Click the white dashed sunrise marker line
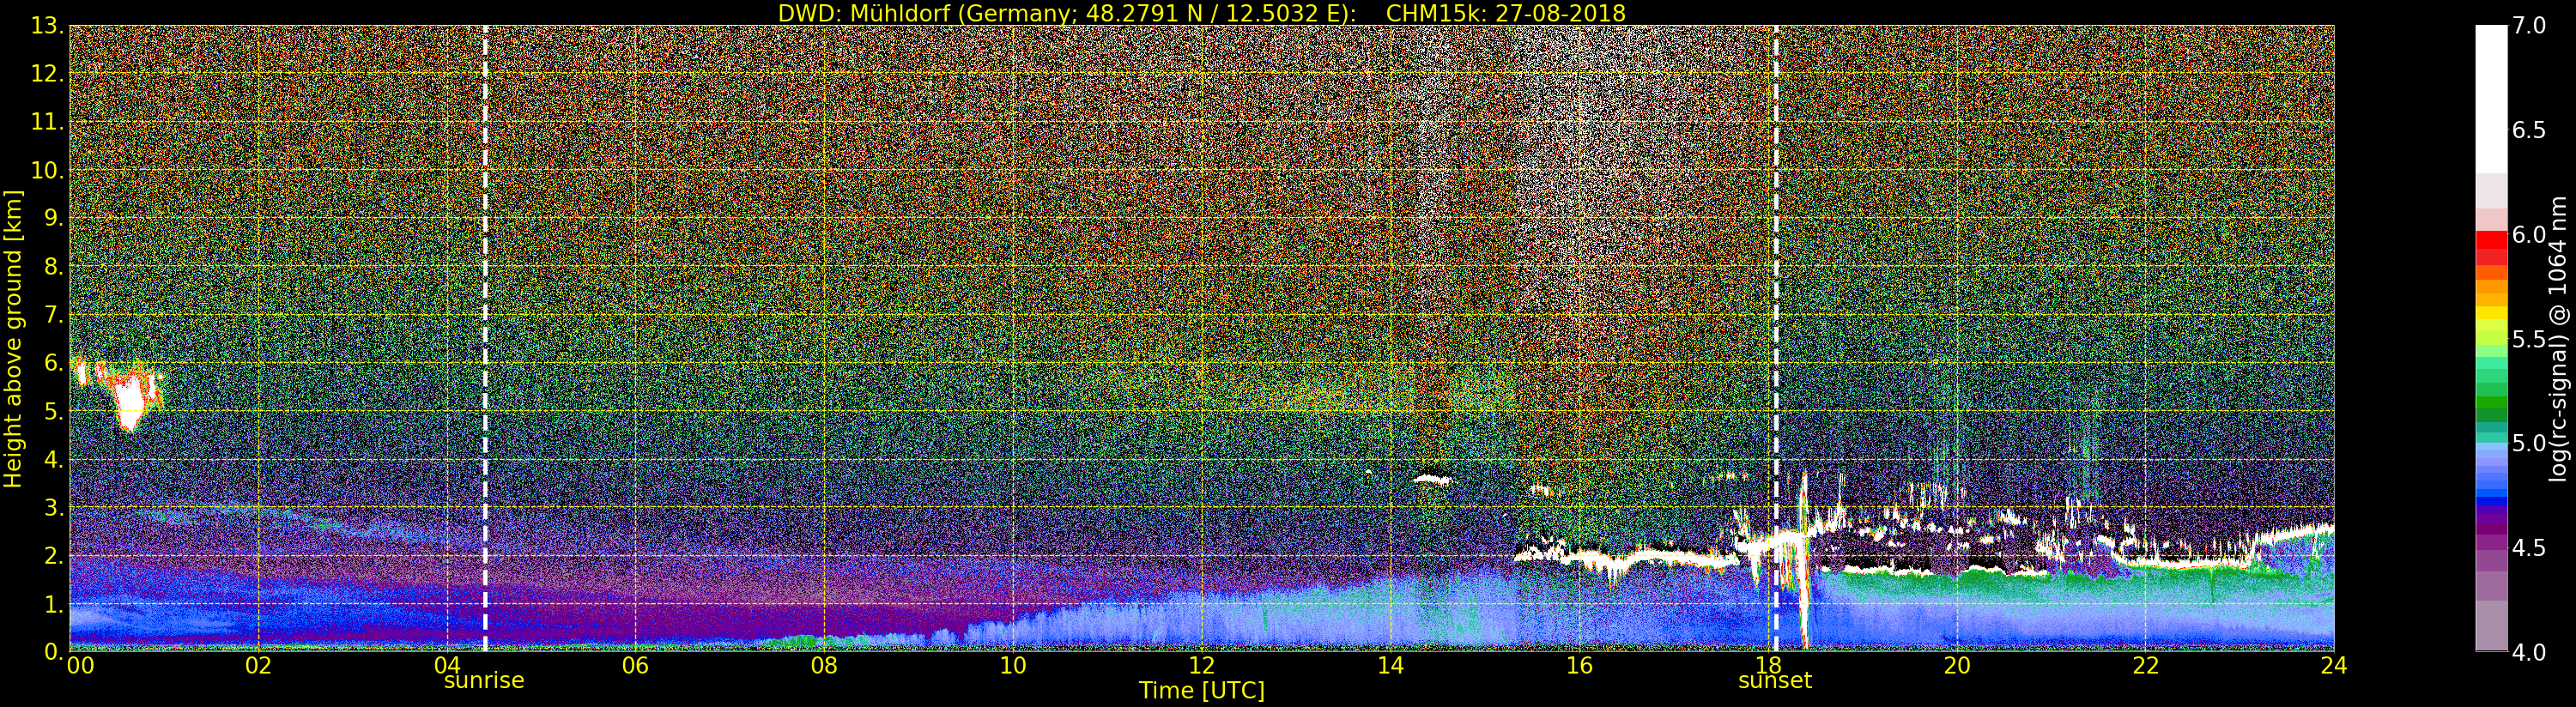The height and width of the screenshot is (707, 2576). tap(485, 338)
